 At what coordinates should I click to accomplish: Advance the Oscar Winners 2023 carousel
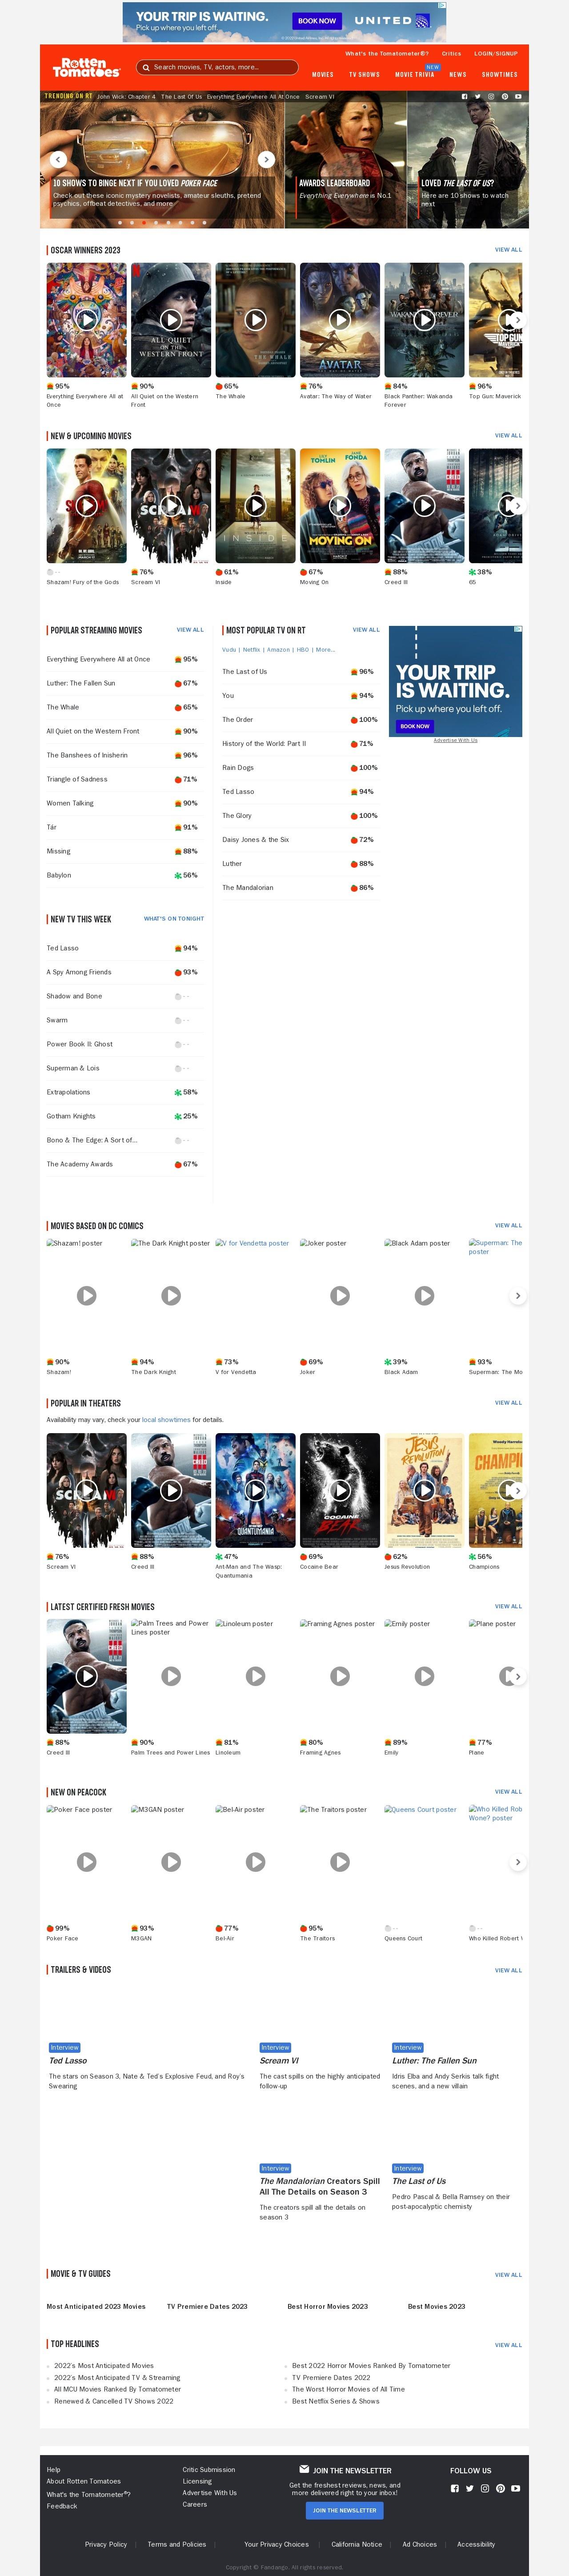point(517,320)
